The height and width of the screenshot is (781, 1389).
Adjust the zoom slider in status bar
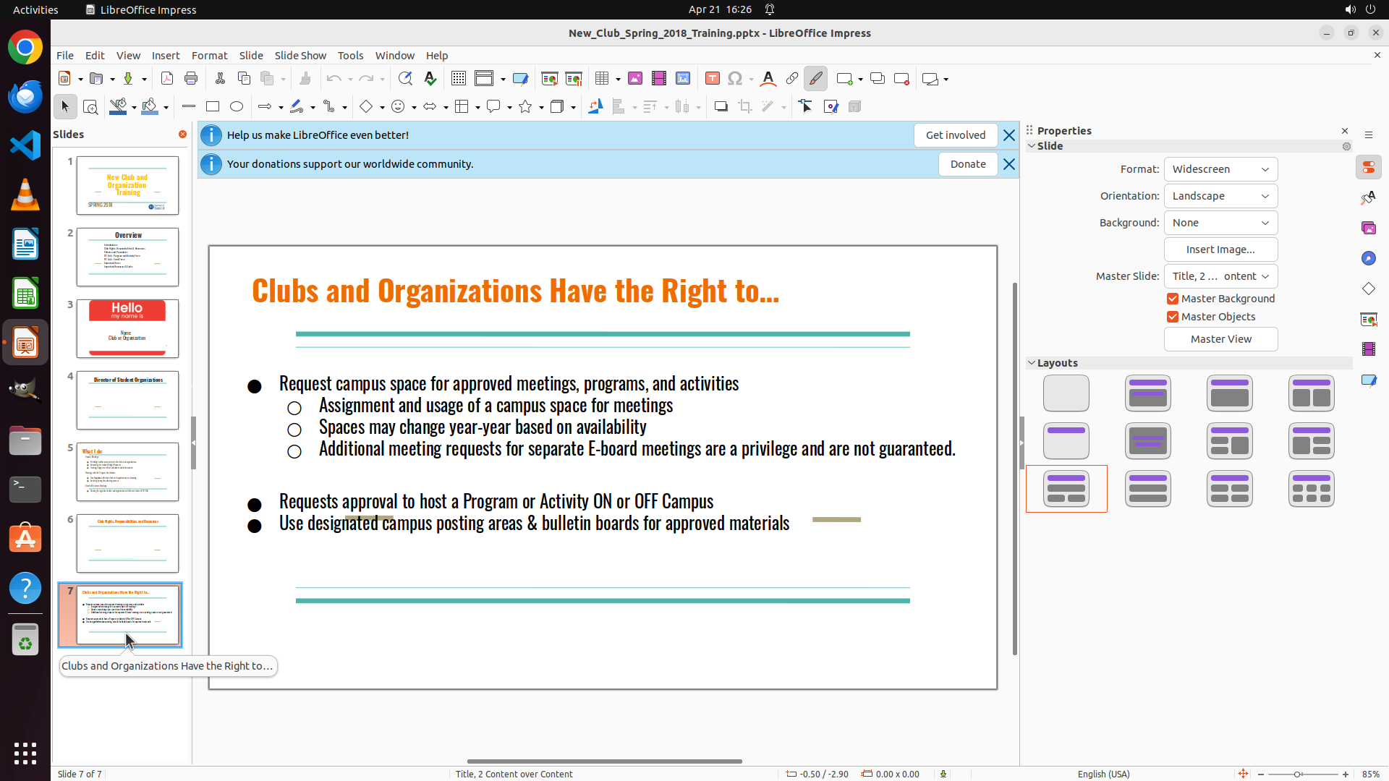(x=1297, y=774)
